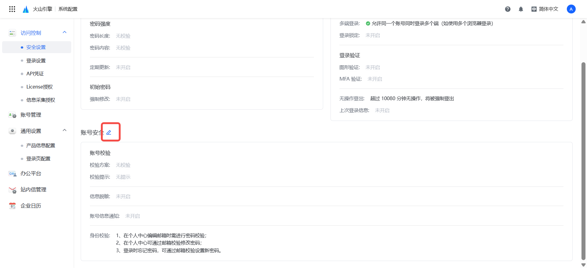Click the scrollbar up arrow
The width and height of the screenshot is (587, 268).
[583, 22]
